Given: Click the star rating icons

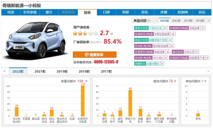Looking at the screenshot, I should click(x=85, y=33).
